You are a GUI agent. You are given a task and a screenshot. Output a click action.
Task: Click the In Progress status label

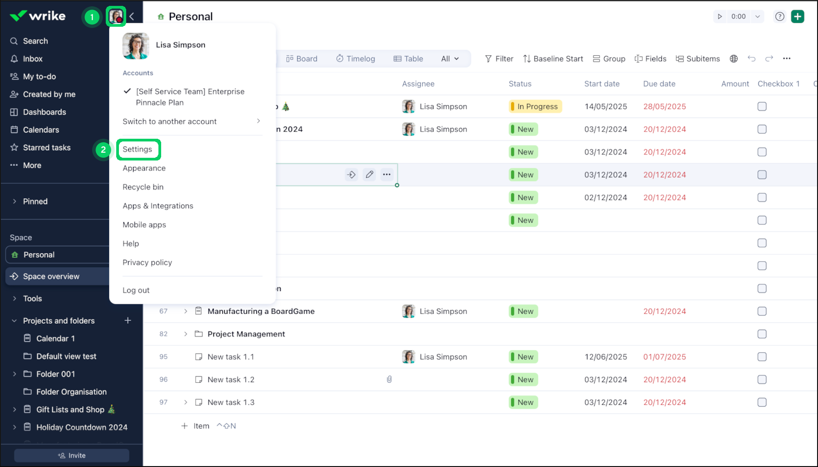[536, 107]
